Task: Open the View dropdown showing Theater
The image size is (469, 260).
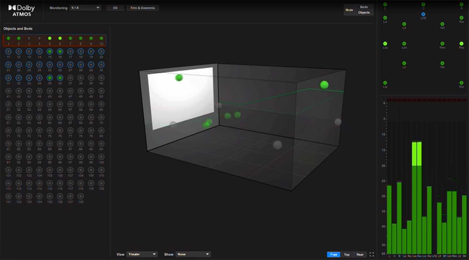Action: 142,254
